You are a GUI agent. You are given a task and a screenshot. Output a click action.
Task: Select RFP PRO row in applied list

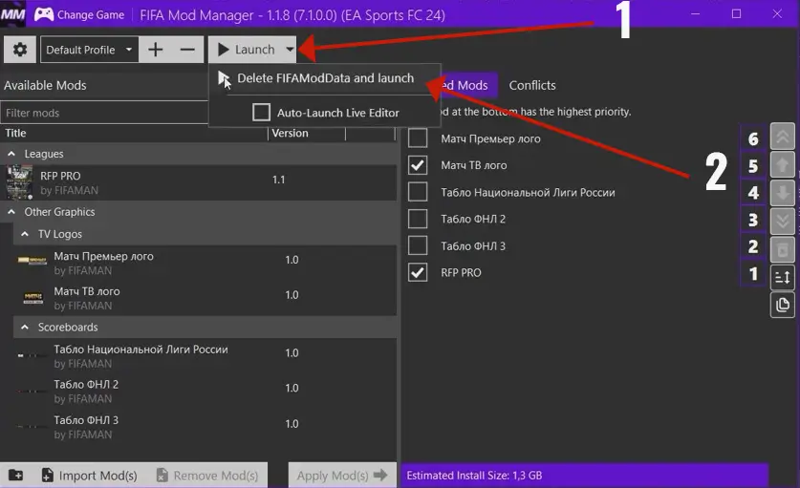(461, 273)
